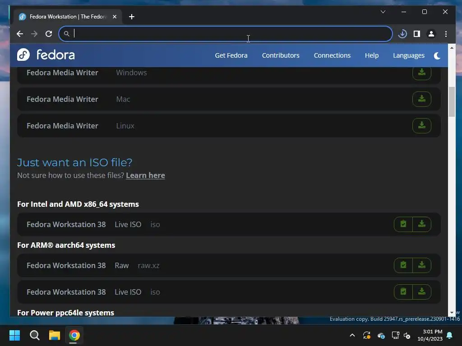
Task: Click OneDrive cloud icon in tray
Action: [x=381, y=335]
